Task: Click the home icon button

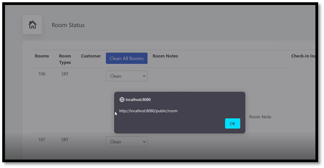Action: tap(32, 24)
